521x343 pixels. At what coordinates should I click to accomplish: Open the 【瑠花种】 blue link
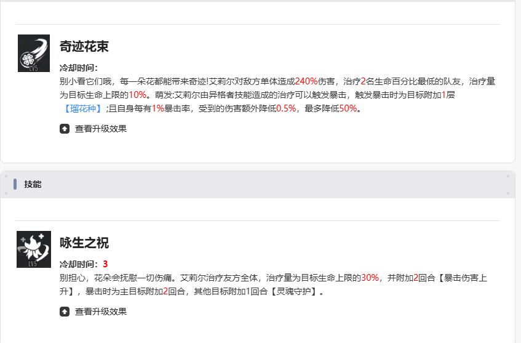pyautogui.click(x=83, y=108)
